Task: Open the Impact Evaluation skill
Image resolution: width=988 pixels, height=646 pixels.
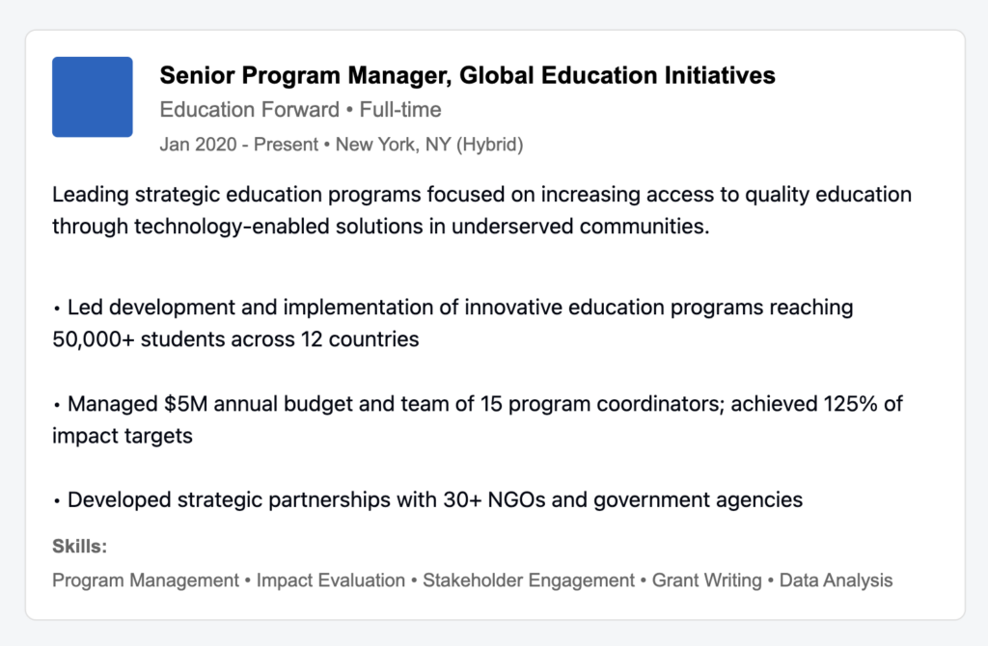Action: pyautogui.click(x=330, y=579)
